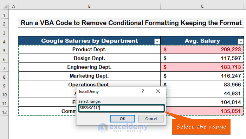Click the Marketing Dept. cell
Viewport: 246px width, 139px height.
tap(89, 76)
